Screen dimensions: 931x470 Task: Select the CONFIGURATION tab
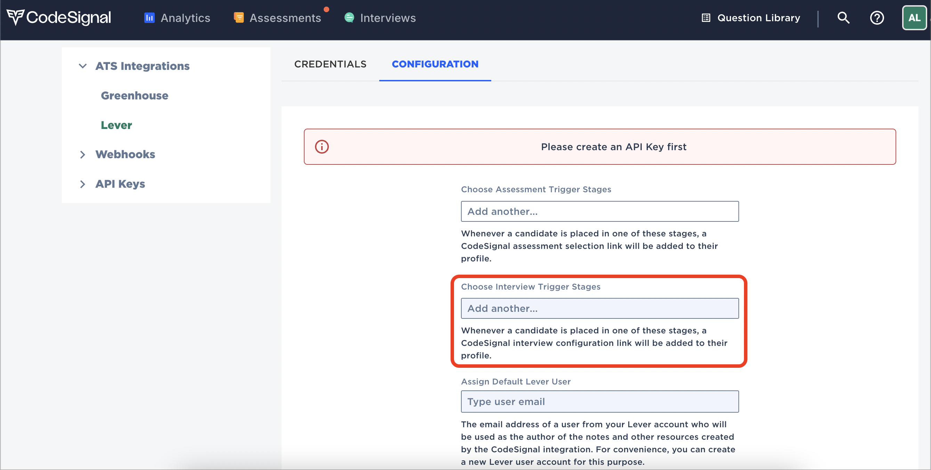tap(435, 64)
